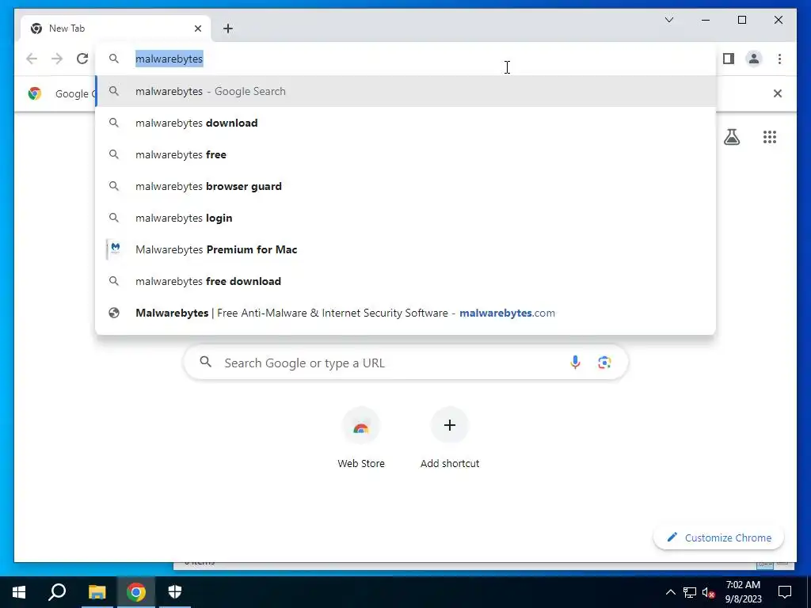Image resolution: width=811 pixels, height=608 pixels.
Task: Choose Malwarebytes Premium for Mac suggestion
Action: coord(405,249)
